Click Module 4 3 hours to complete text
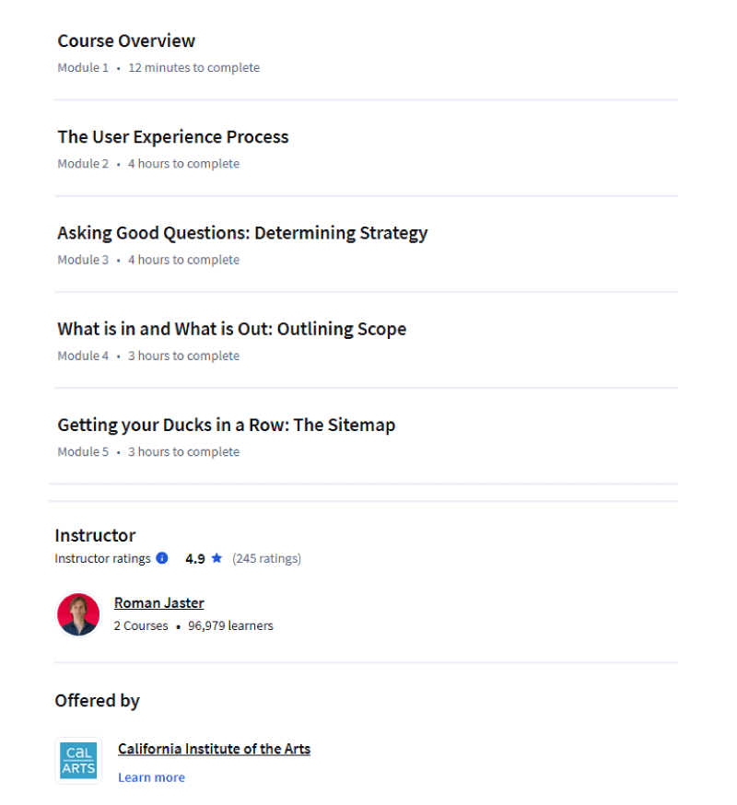Image resolution: width=737 pixels, height=805 pixels. coord(148,356)
